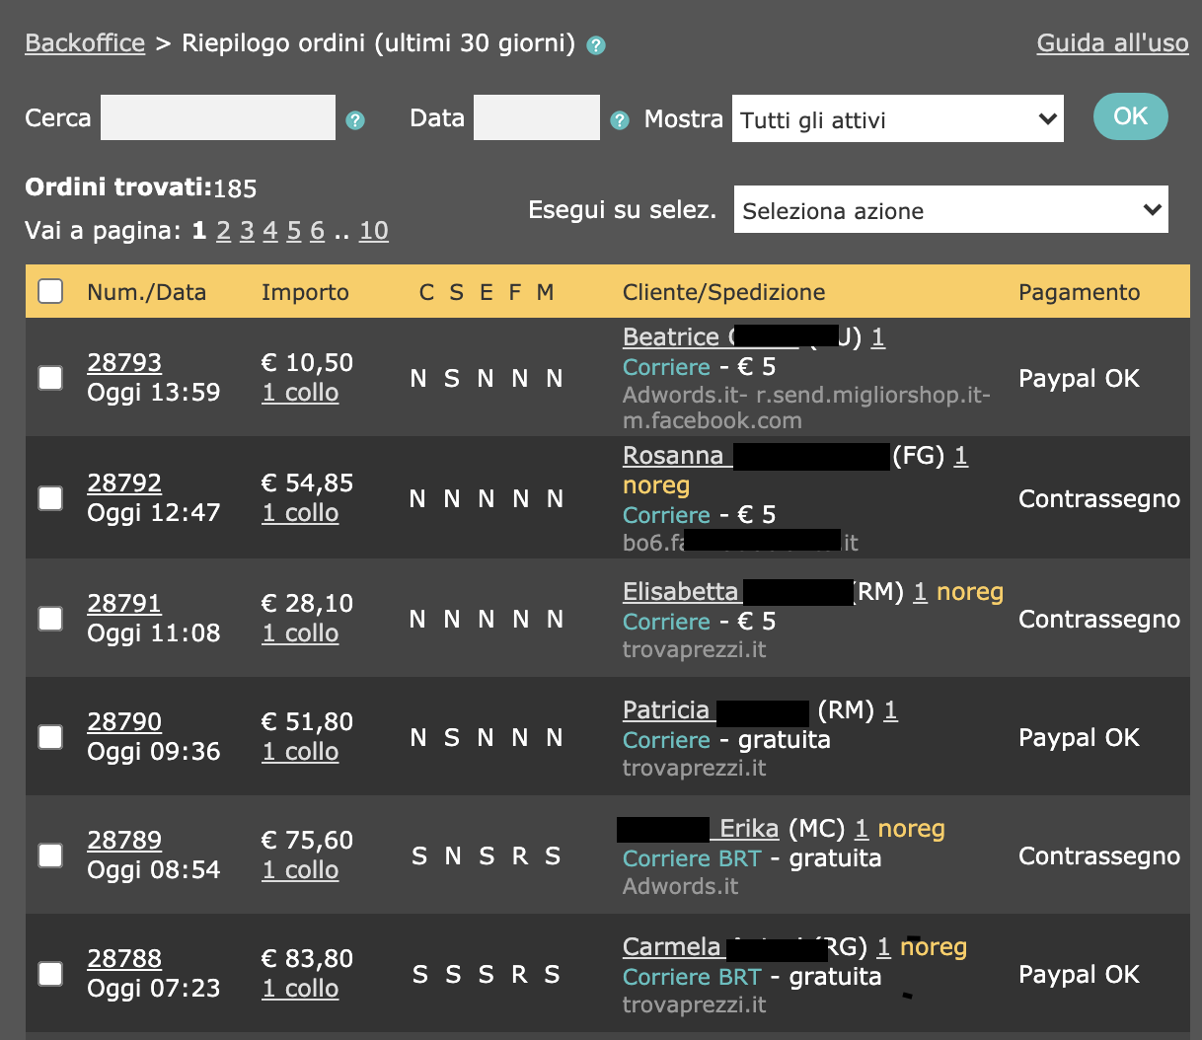Open the help icon next to Riepilogo ordini

(x=594, y=44)
